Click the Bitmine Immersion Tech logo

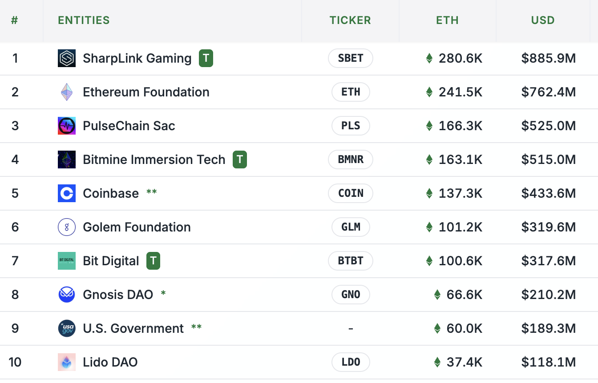pyautogui.click(x=67, y=160)
